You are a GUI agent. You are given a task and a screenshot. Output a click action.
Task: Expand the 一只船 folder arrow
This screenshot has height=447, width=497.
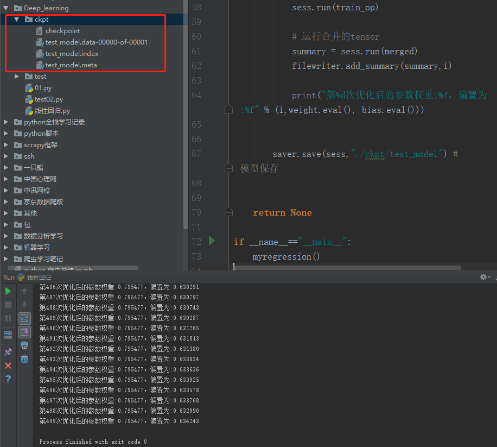tap(6, 167)
